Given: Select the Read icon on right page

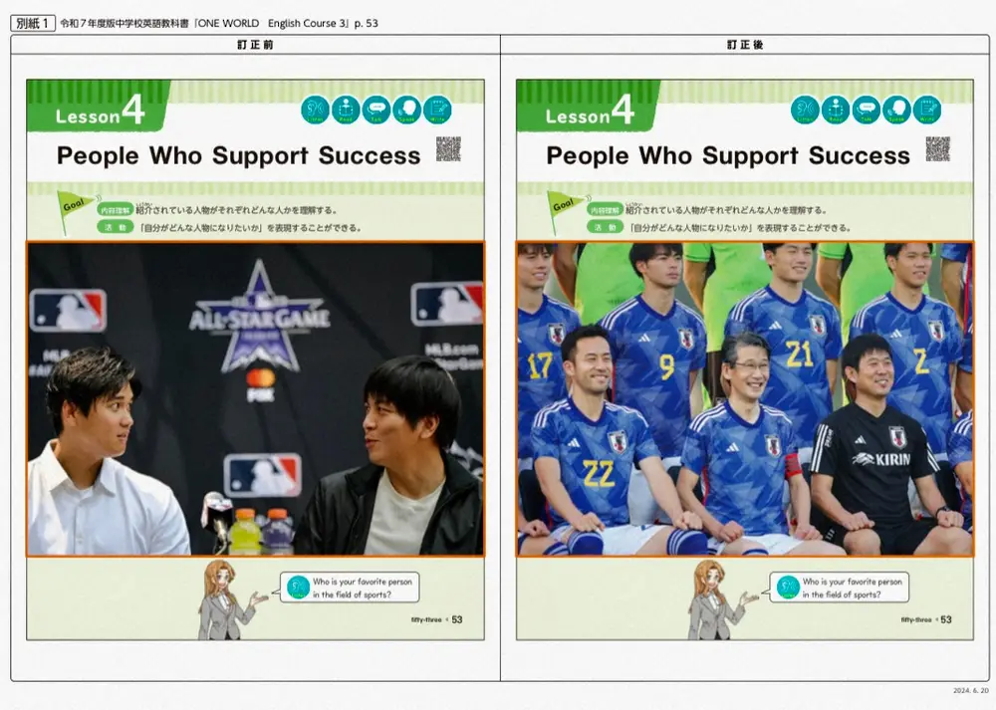Looking at the screenshot, I should (836, 110).
